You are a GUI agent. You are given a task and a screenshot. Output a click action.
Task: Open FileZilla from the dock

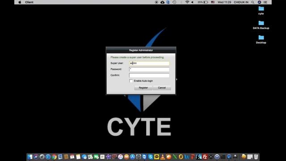(205, 157)
